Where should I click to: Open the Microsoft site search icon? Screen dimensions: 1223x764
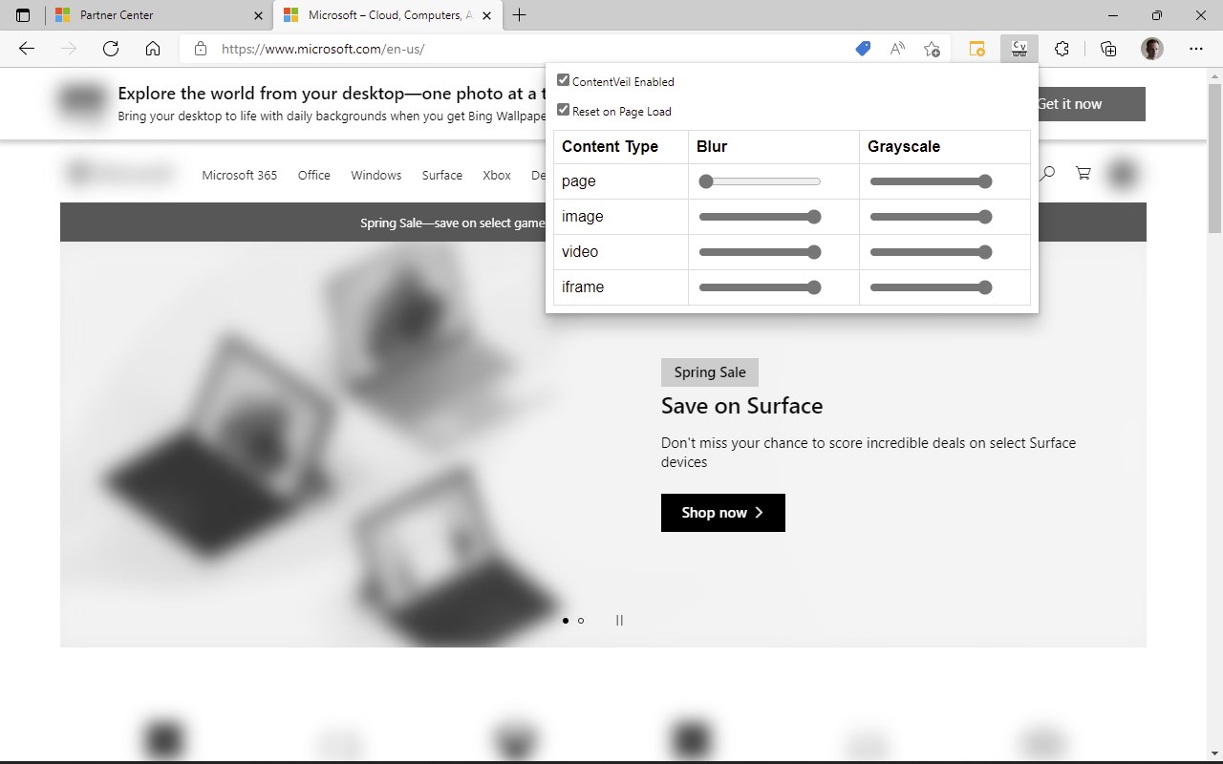1048,173
